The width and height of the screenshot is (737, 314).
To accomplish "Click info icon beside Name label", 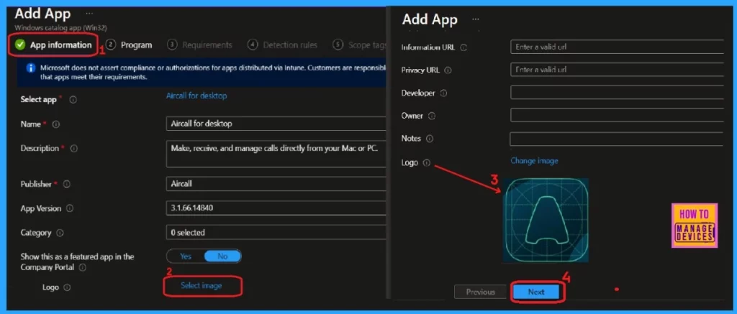I will coord(56,124).
